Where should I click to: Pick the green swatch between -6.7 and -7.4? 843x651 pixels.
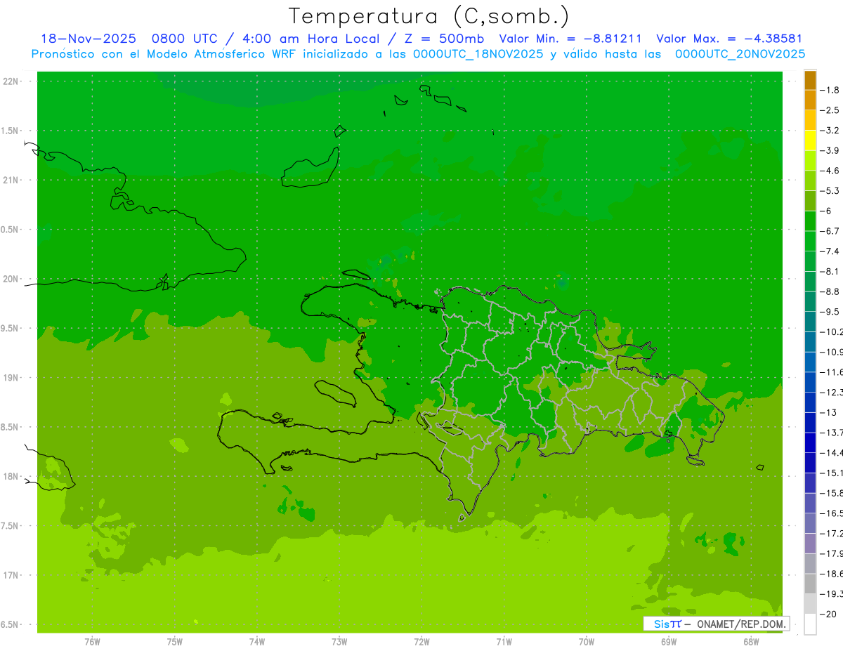[810, 242]
